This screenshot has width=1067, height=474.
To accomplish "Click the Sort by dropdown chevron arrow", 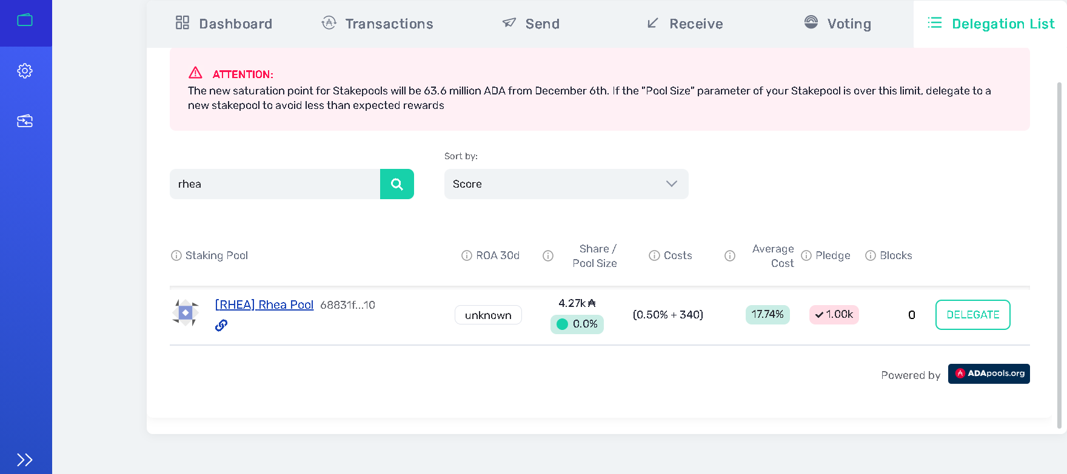I will pyautogui.click(x=671, y=184).
